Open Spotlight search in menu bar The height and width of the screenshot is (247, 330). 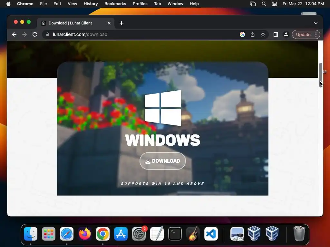[264, 4]
